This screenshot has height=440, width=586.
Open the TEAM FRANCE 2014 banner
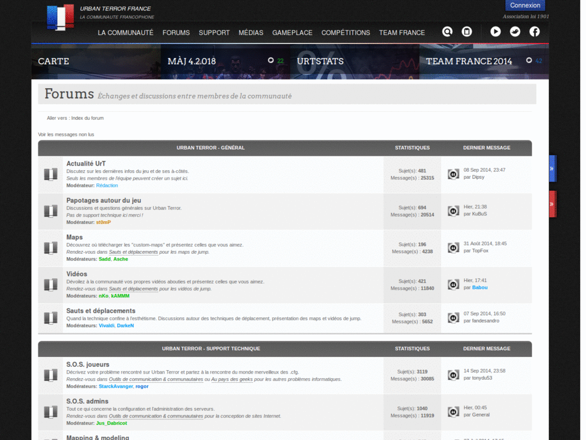click(469, 61)
